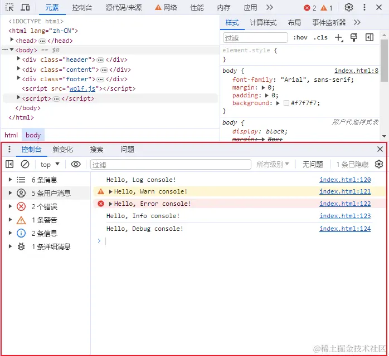The width and height of the screenshot is (389, 356).
Task: Open DevTools settings gear in top bar
Action: 349,7
